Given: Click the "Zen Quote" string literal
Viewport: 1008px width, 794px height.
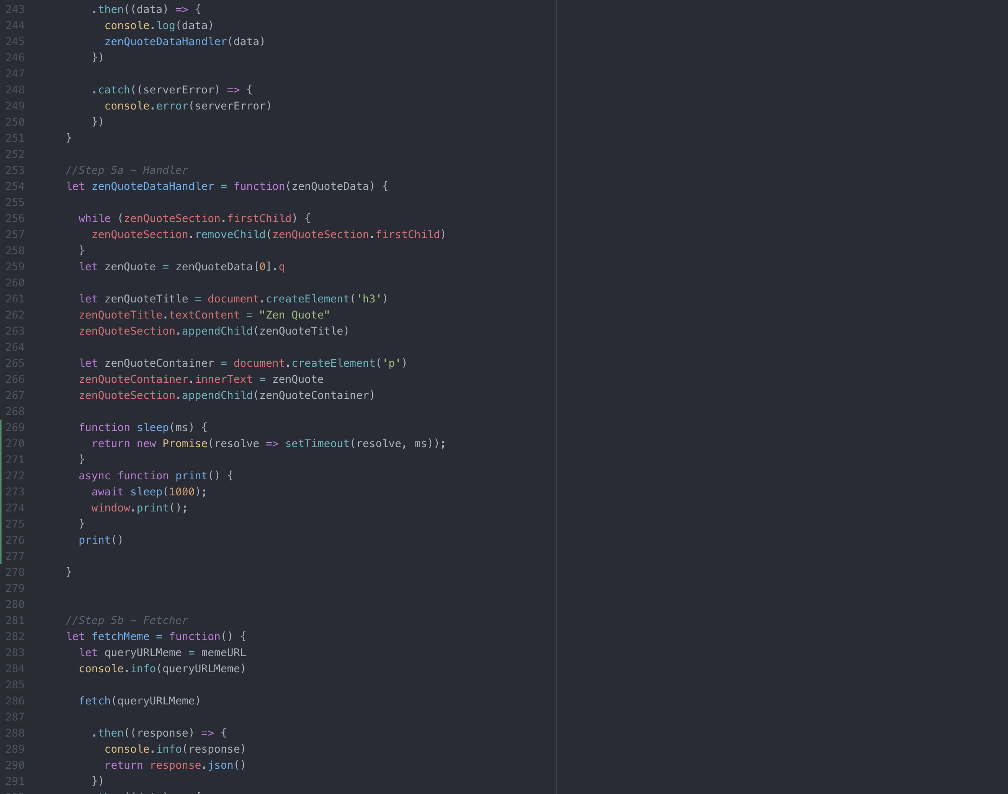Looking at the screenshot, I should coord(294,315).
